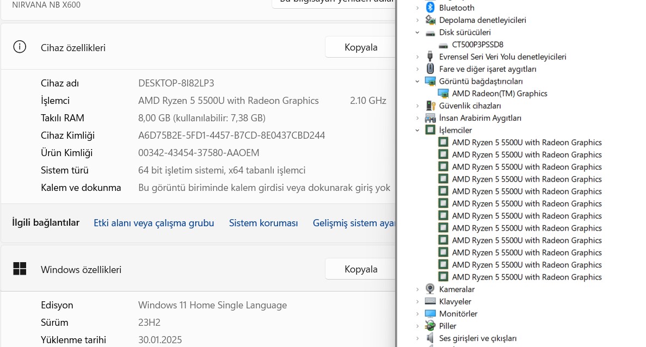Select the AMD Radeon(TM) Graphics label
This screenshot has height=347, width=646.
(x=500, y=94)
